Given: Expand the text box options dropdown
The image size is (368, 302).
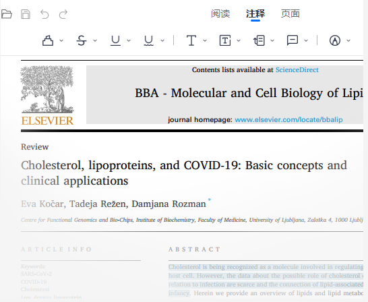Looking at the screenshot, I should point(239,40).
